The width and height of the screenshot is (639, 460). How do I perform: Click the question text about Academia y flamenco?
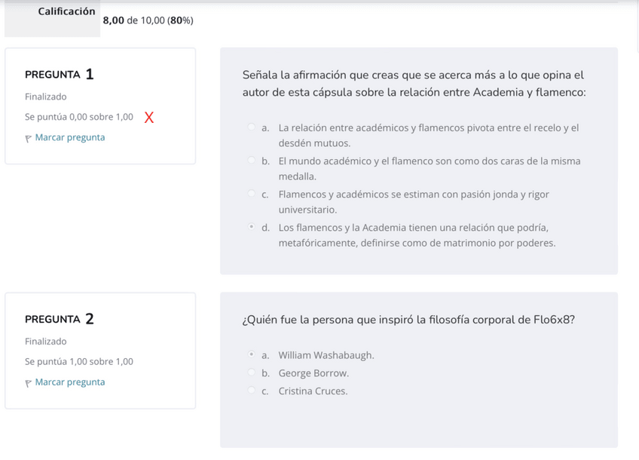point(414,83)
